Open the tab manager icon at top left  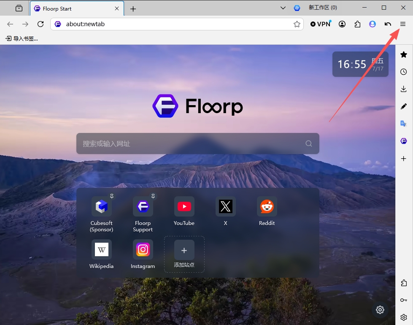19,8
